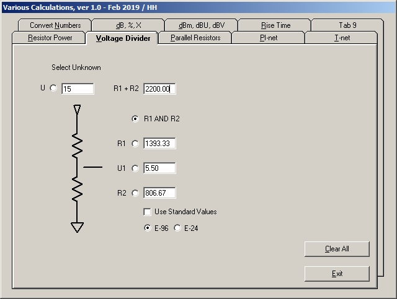Click the R1 + R2 label
The width and height of the screenshot is (397, 299).
pos(126,89)
